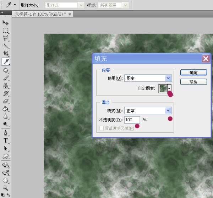213x198 pixels.
Task: Select the Move tool
Action: 6,23
